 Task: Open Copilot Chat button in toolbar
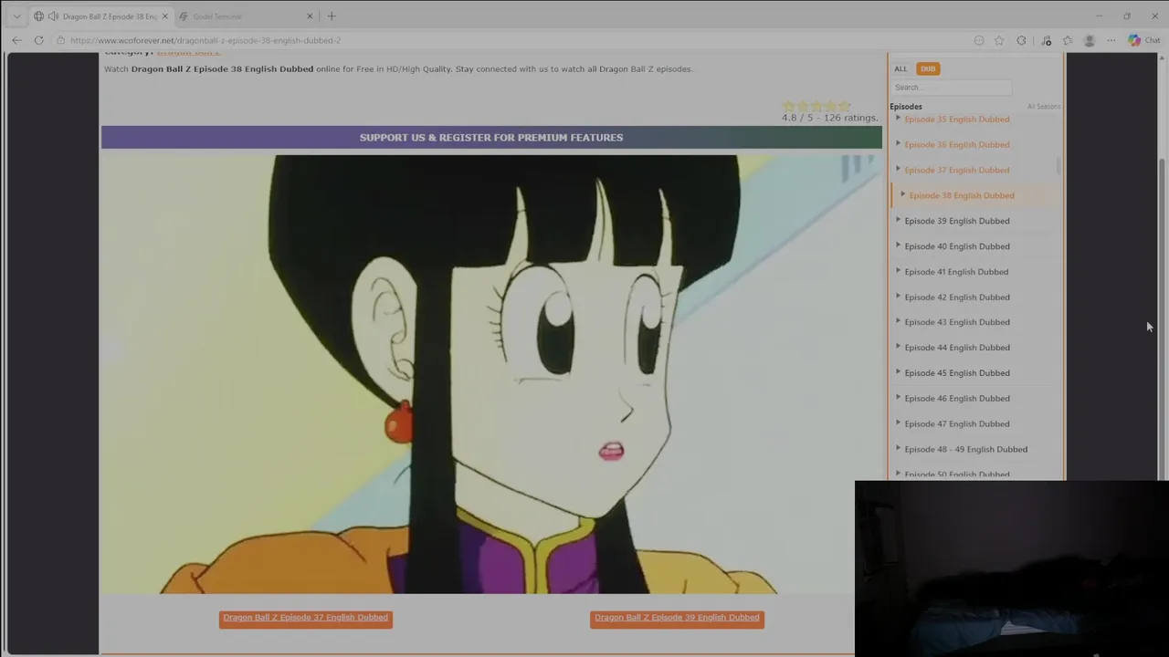(1143, 40)
